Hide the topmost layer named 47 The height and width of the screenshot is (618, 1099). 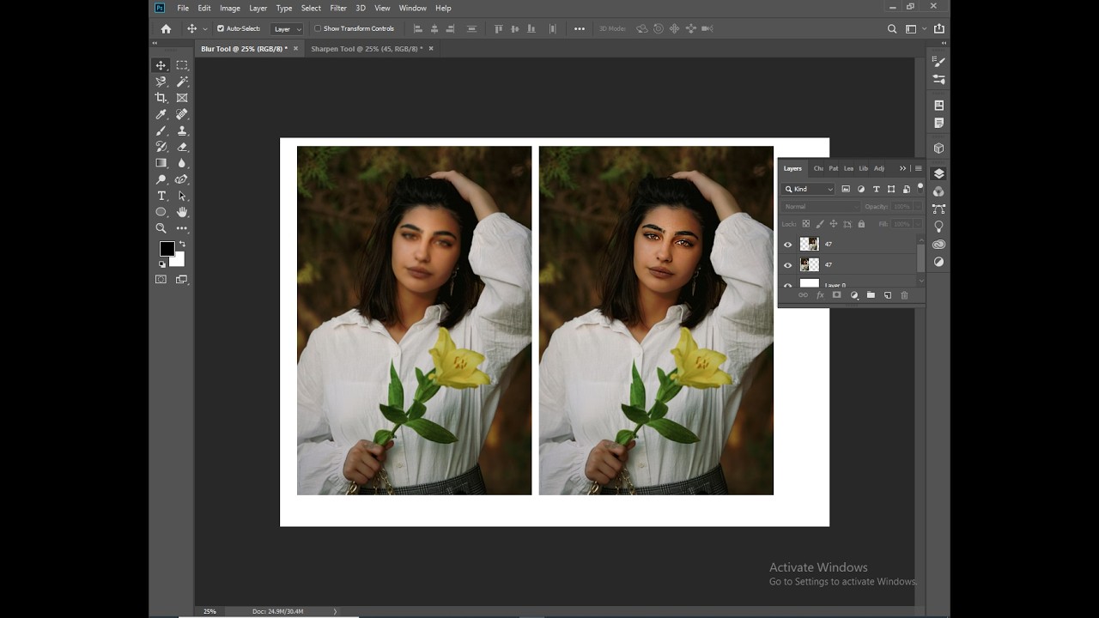point(787,245)
